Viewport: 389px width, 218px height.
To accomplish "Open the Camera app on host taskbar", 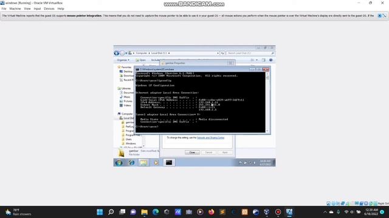I will [189, 212].
